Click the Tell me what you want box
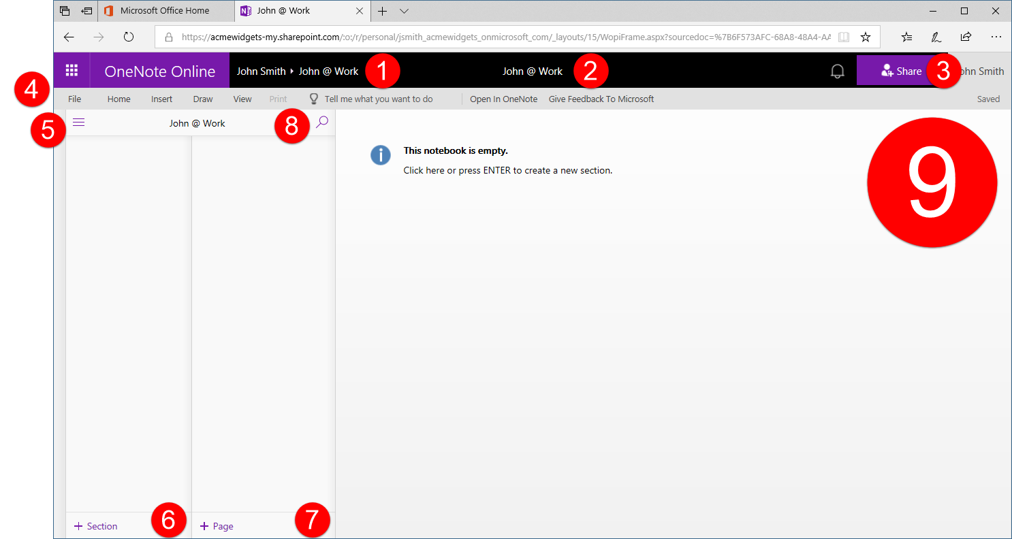1012x539 pixels. coord(371,99)
